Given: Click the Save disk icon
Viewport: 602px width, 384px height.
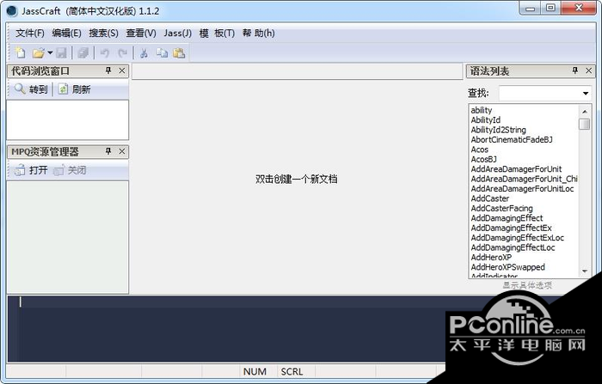Looking at the screenshot, I should point(61,53).
